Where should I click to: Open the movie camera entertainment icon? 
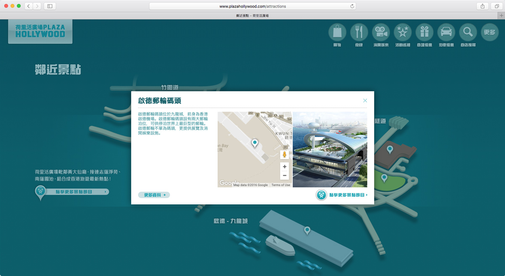381,32
